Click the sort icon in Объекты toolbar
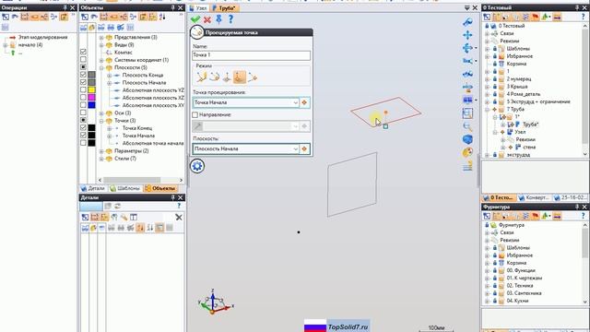Screen dimensions: 590x332 tap(162, 17)
